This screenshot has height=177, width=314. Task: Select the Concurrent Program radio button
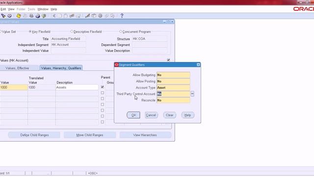click(x=121, y=31)
